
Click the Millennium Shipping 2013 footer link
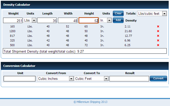90,102
